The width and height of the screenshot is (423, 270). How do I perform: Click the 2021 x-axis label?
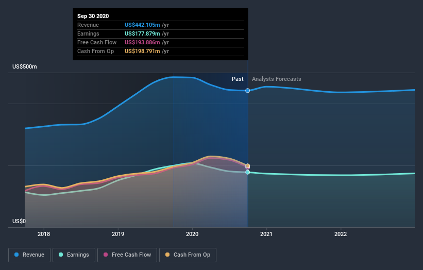266,234
